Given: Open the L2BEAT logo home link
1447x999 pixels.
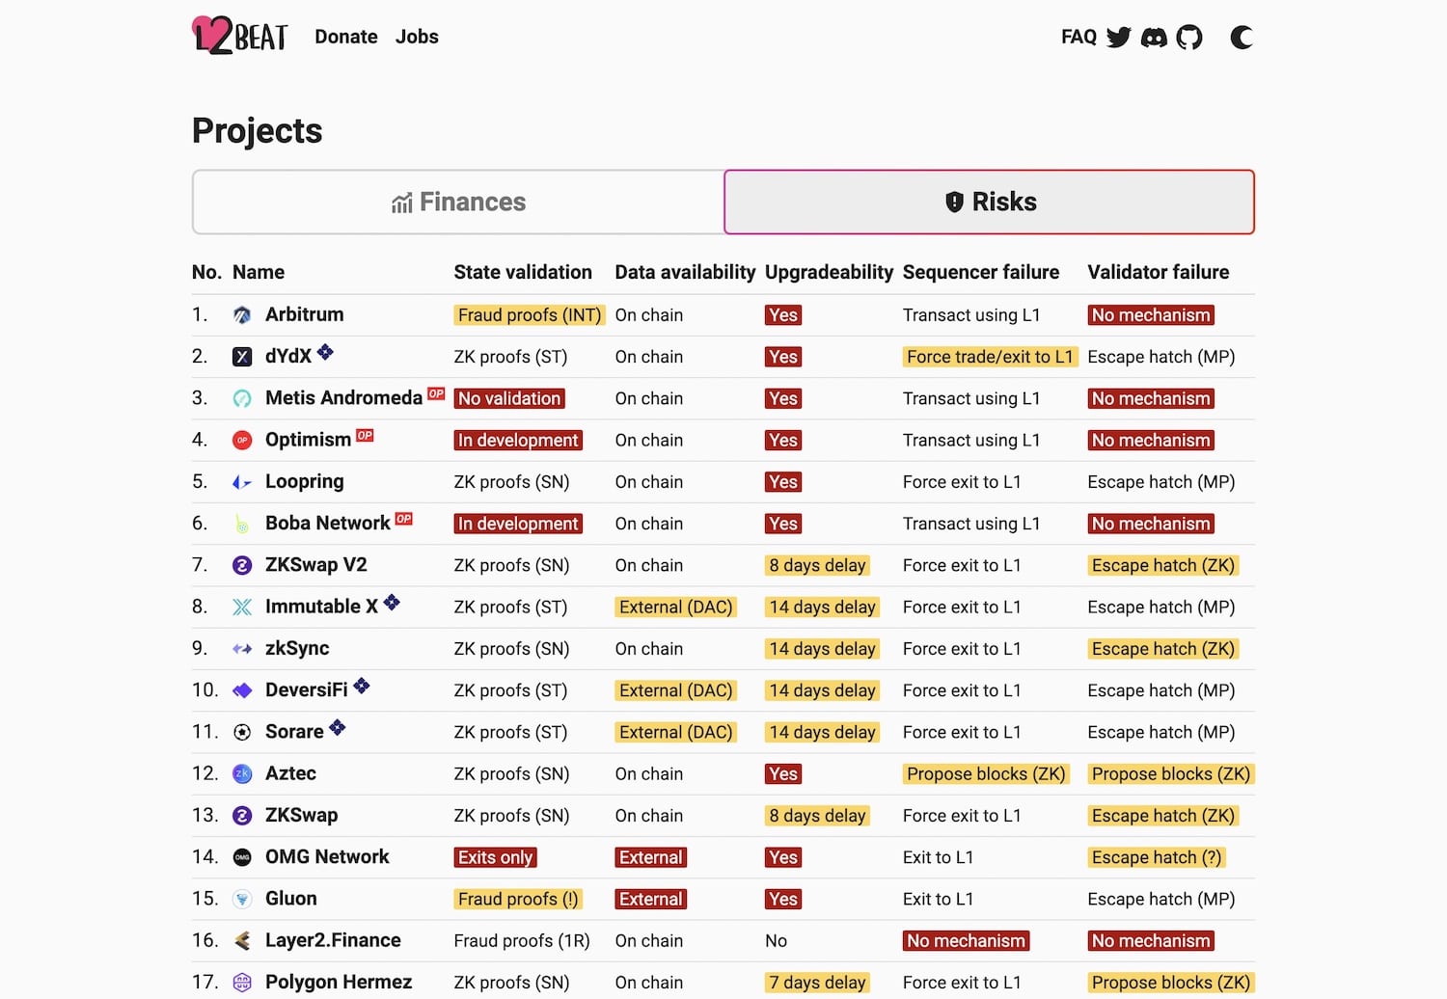Looking at the screenshot, I should 239,36.
